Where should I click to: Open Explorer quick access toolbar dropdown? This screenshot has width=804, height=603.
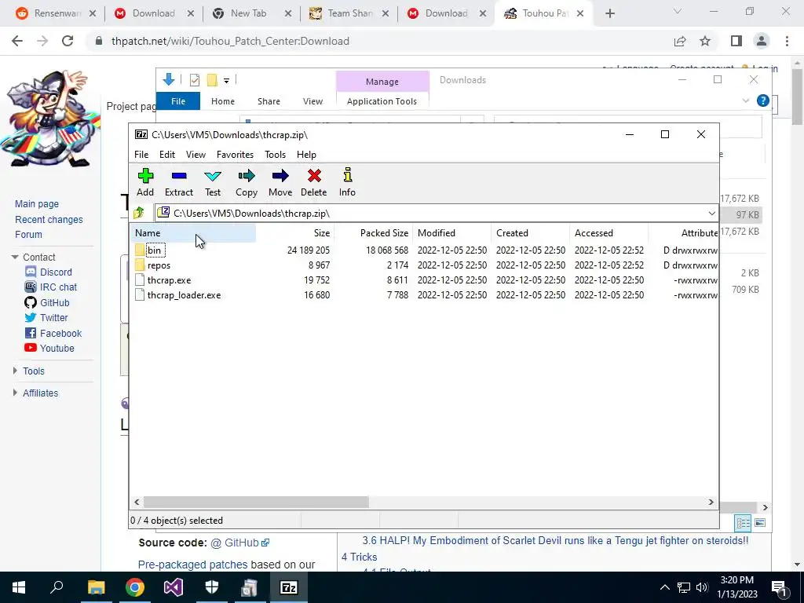click(226, 81)
